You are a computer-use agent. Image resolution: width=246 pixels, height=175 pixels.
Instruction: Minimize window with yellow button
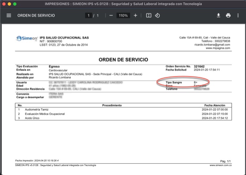[9, 4]
